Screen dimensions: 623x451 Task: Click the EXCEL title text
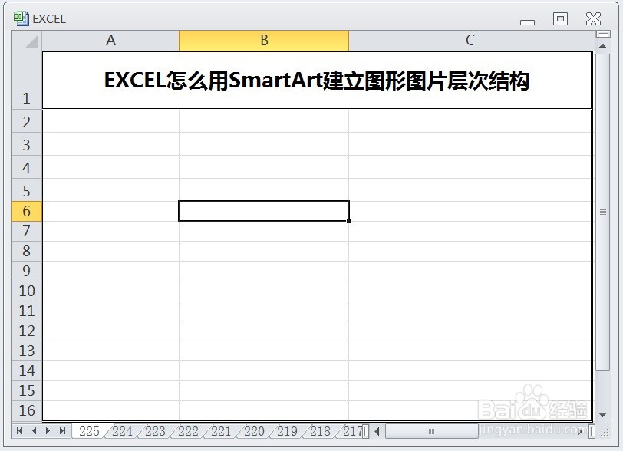coord(49,19)
